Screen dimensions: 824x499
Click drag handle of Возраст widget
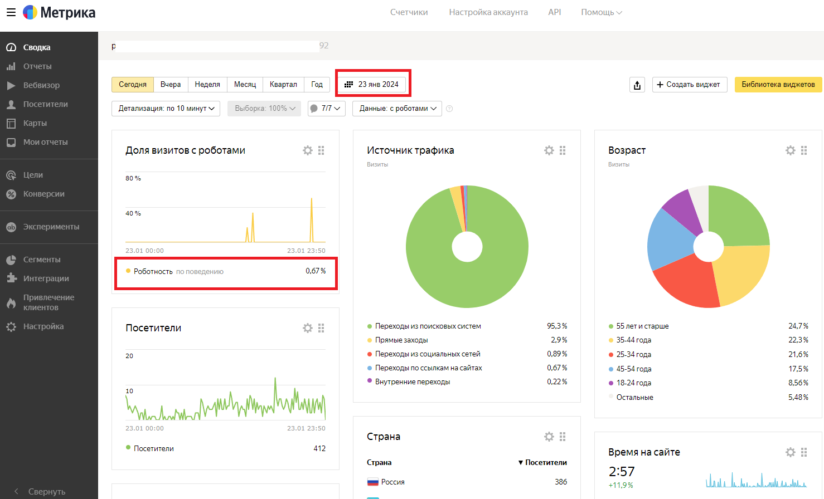(804, 150)
